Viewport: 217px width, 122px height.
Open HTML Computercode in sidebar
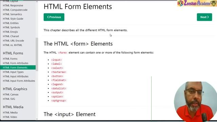point(15,10)
